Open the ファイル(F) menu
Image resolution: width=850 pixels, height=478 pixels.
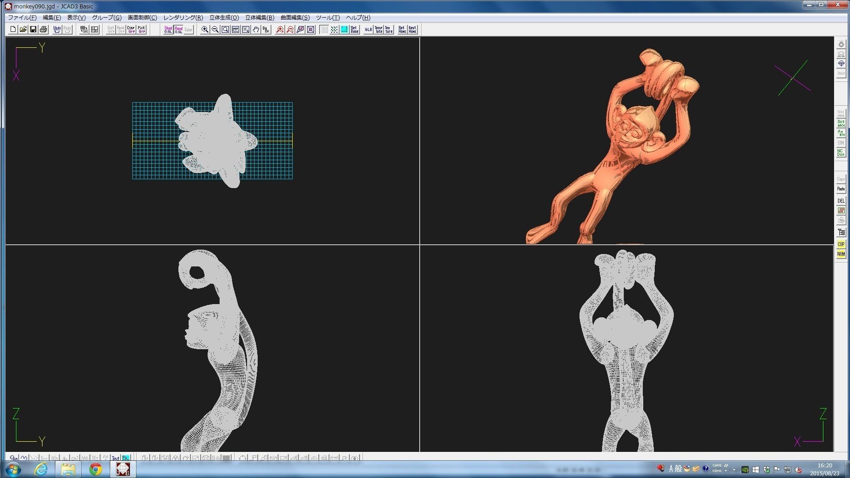coord(22,18)
